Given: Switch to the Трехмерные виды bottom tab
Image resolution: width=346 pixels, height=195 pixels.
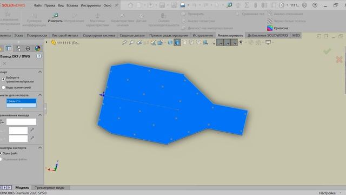Looking at the screenshot, I should point(50,187).
